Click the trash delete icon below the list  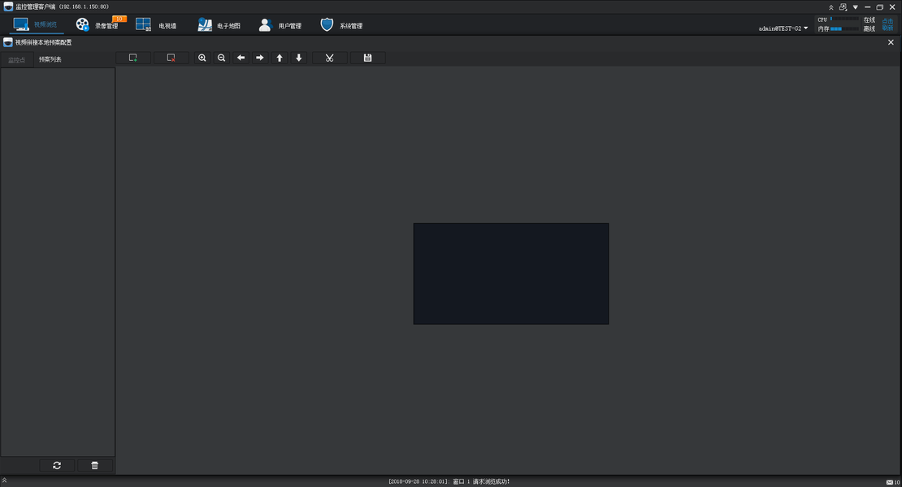95,465
